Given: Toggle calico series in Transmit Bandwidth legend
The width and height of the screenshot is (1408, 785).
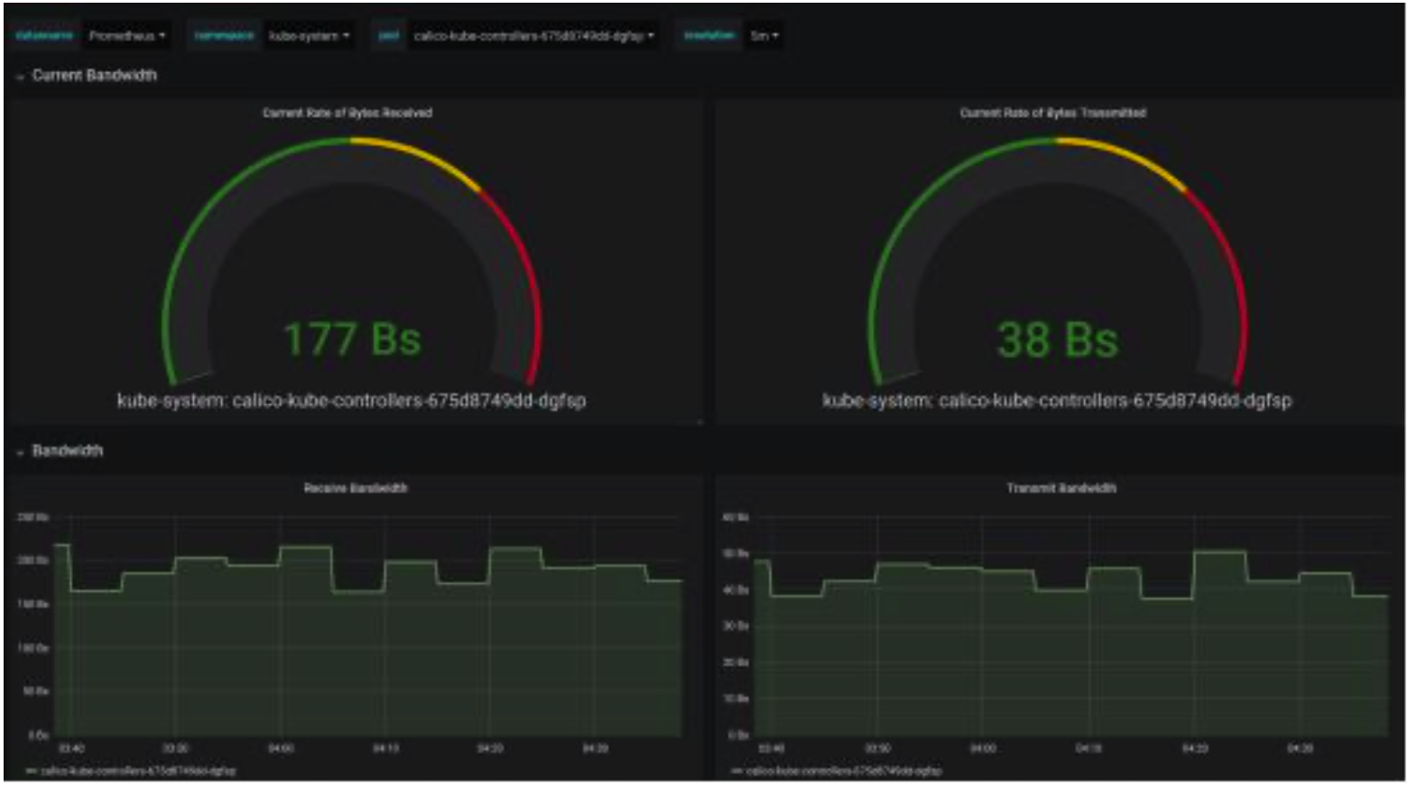Looking at the screenshot, I should pyautogui.click(x=843, y=771).
